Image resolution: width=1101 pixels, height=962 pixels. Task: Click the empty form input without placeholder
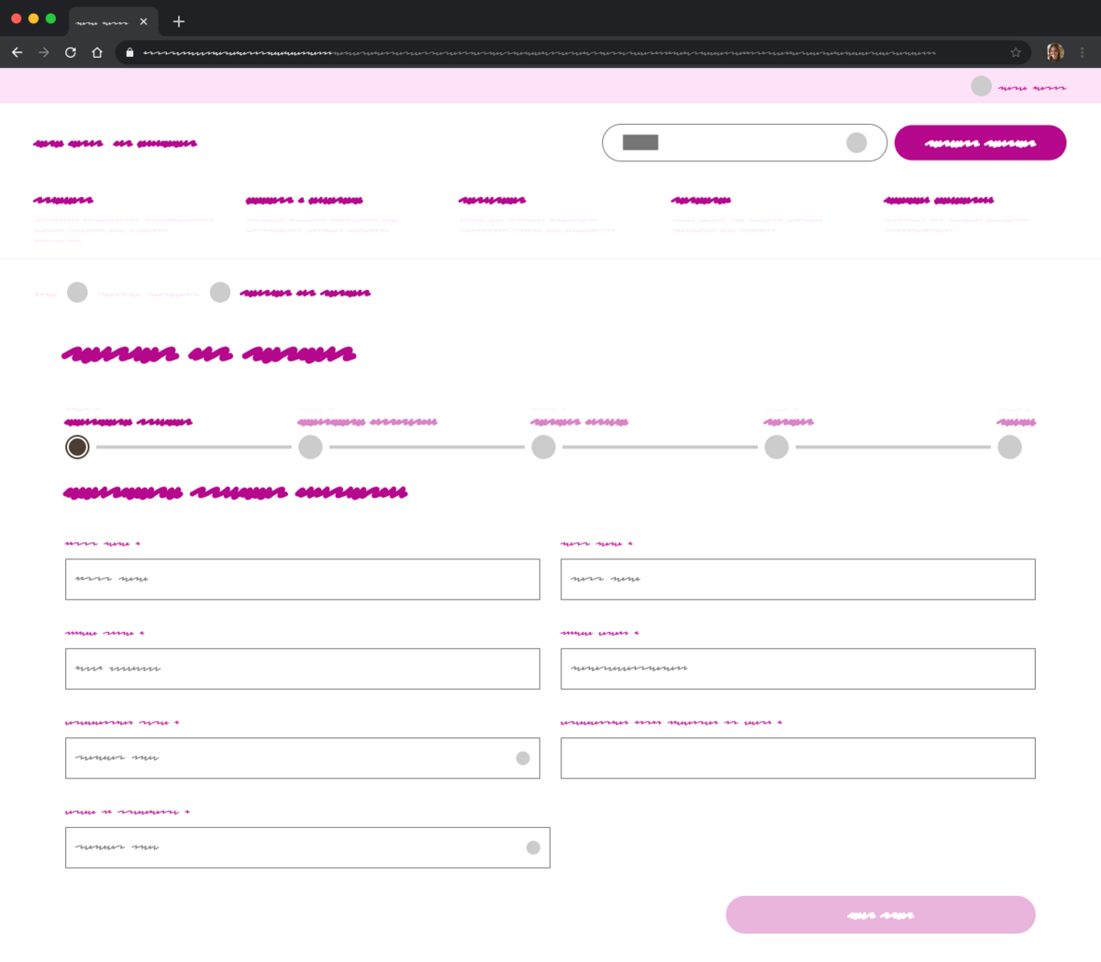click(x=797, y=758)
